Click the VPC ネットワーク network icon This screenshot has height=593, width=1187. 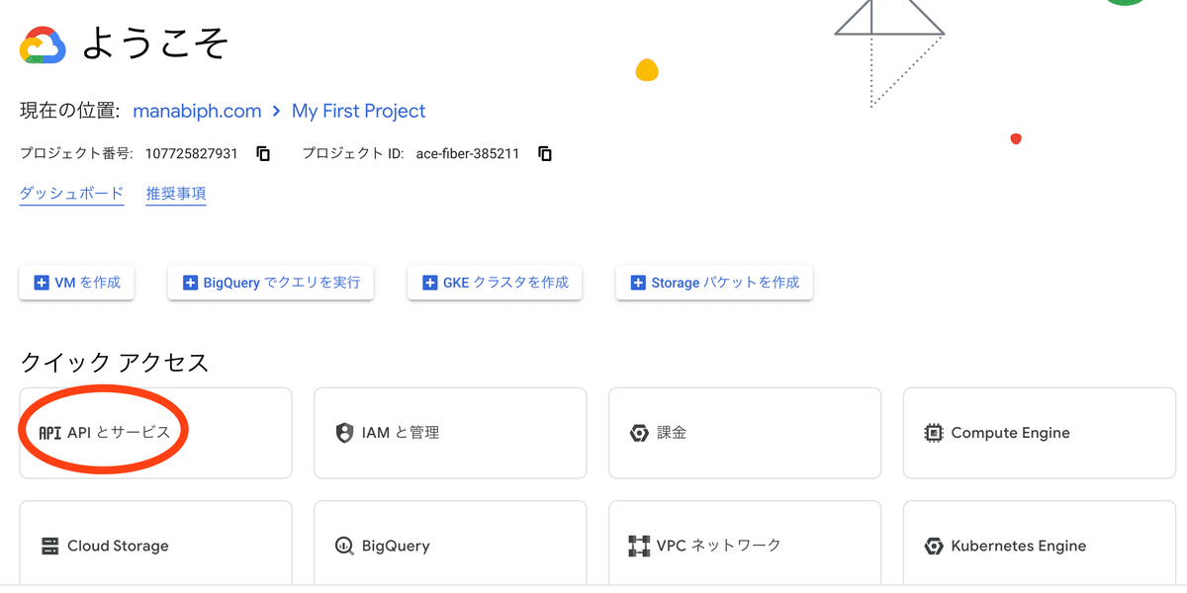(x=639, y=546)
